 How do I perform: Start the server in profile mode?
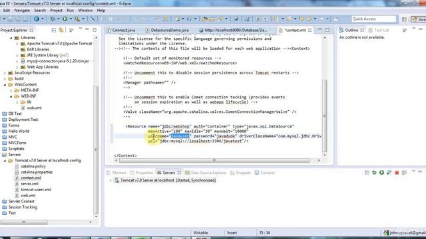(x=389, y=173)
